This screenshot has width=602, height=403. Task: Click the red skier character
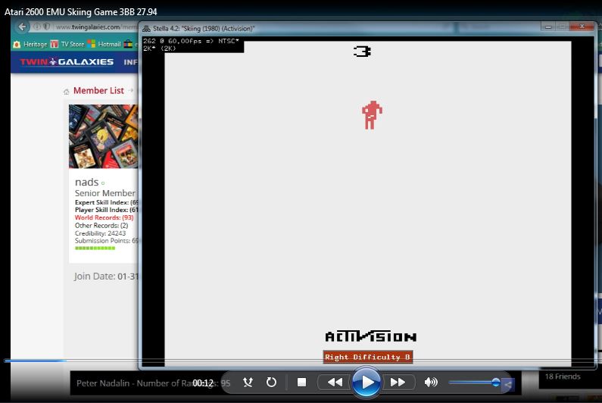click(x=372, y=115)
